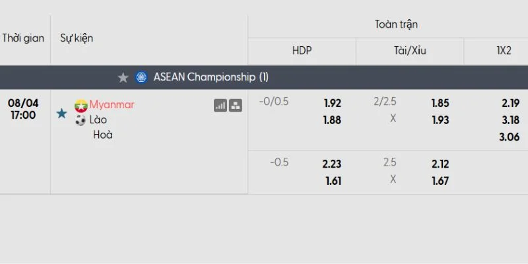Click the ASEAN Championship league logo
This screenshot has width=528, height=264.
pos(141,77)
